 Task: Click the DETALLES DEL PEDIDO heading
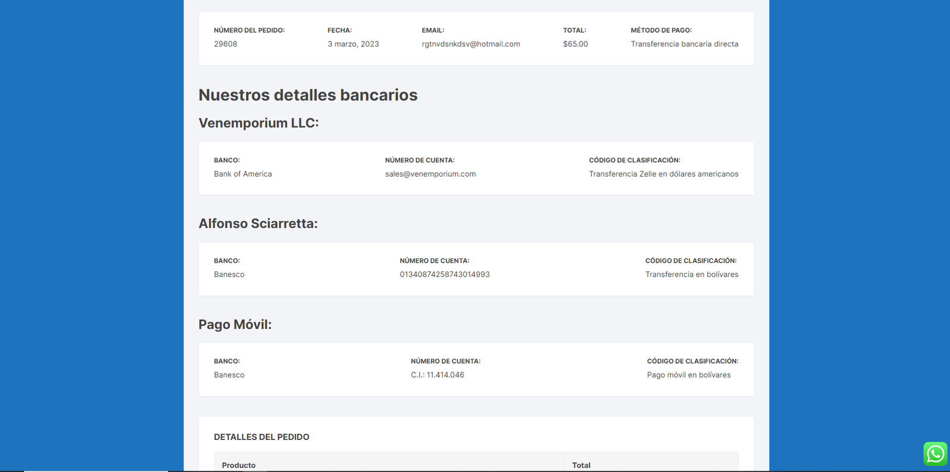coord(262,437)
